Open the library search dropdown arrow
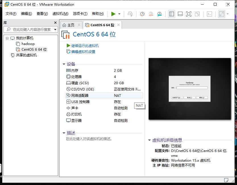This screenshot has width=237, height=185. coord(55,30)
